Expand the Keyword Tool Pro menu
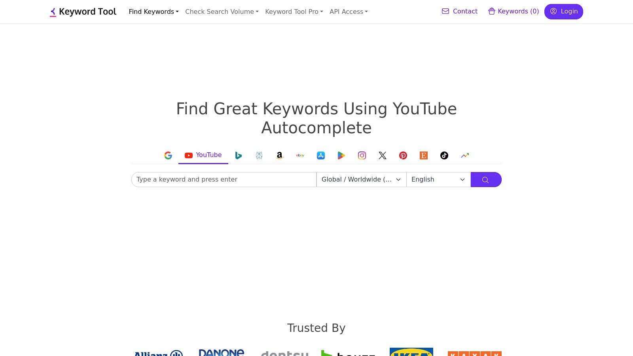Viewport: 633px width, 356px height. [294, 11]
